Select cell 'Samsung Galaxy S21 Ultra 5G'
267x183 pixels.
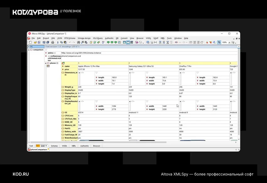[x=154, y=66]
